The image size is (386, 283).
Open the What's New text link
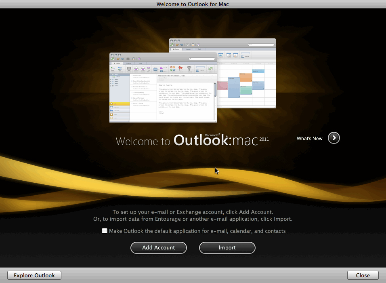click(309, 139)
